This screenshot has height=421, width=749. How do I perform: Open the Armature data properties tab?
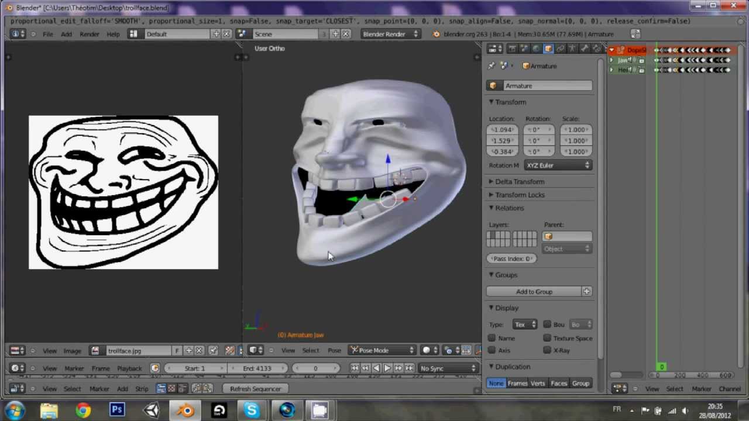[x=572, y=49]
